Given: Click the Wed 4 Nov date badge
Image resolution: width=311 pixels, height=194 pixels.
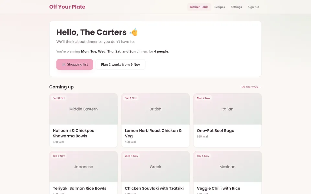Looking at the screenshot, I should pos(131,156).
